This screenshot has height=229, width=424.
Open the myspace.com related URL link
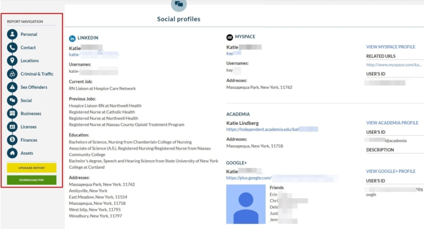tap(394, 65)
